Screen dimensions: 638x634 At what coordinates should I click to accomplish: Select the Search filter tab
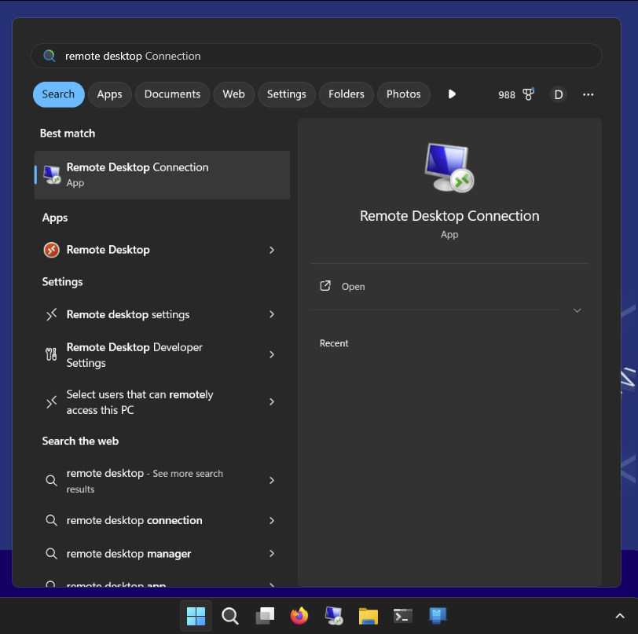[59, 94]
